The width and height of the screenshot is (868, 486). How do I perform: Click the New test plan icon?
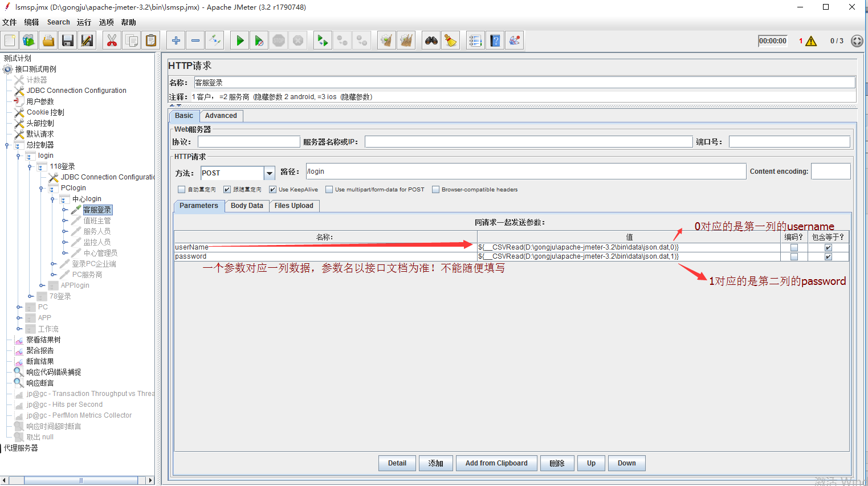[10, 40]
